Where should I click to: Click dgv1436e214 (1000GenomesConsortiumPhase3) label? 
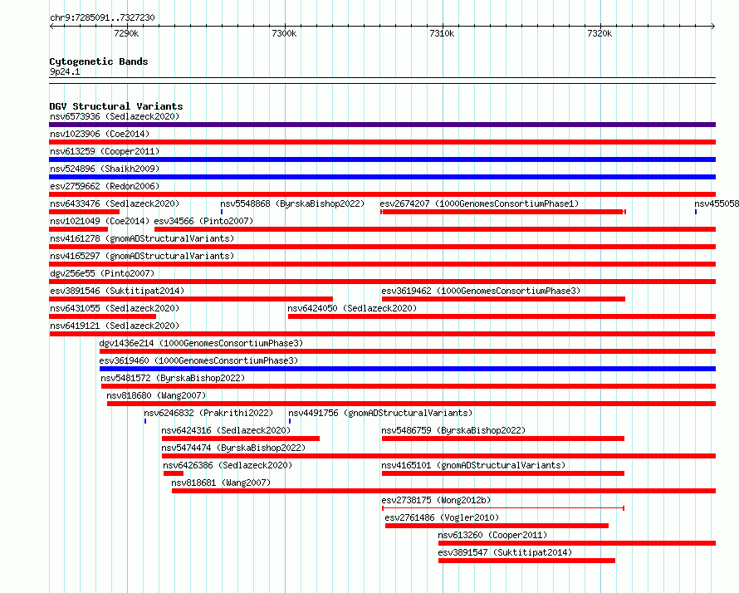pyautogui.click(x=201, y=343)
